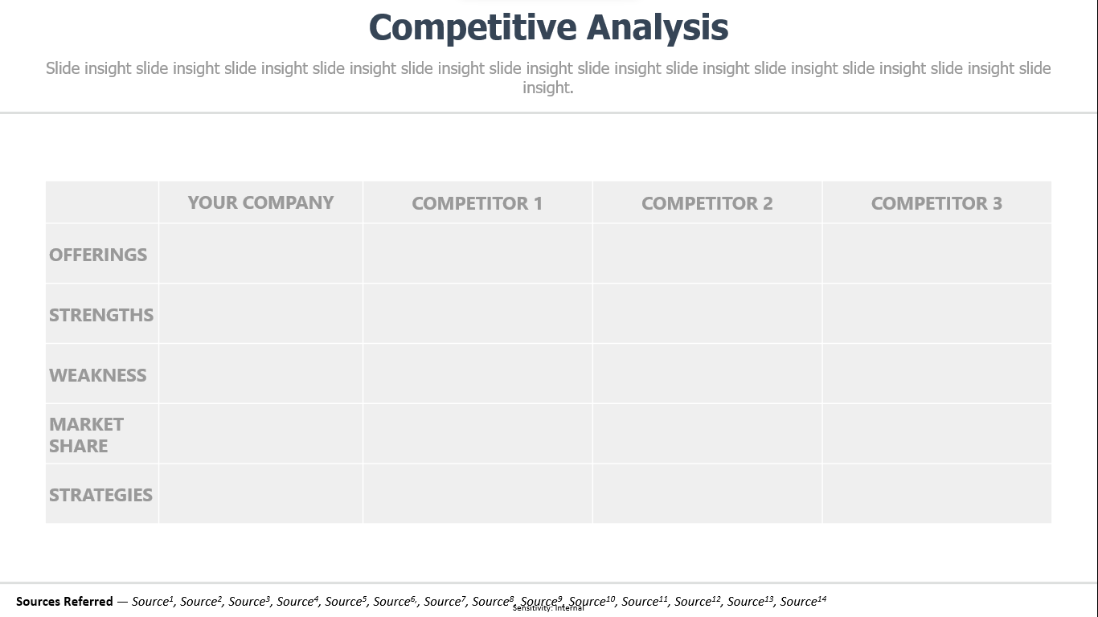Image resolution: width=1098 pixels, height=617 pixels.
Task: Select the Competitive Analysis slide title
Action: [548, 27]
